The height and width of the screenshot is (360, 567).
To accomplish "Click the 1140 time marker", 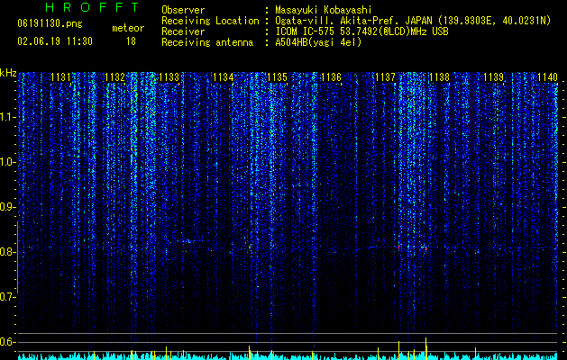I will coord(547,77).
